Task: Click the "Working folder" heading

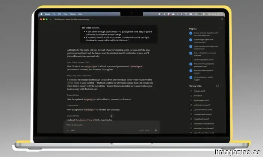Action: [x=195, y=86]
